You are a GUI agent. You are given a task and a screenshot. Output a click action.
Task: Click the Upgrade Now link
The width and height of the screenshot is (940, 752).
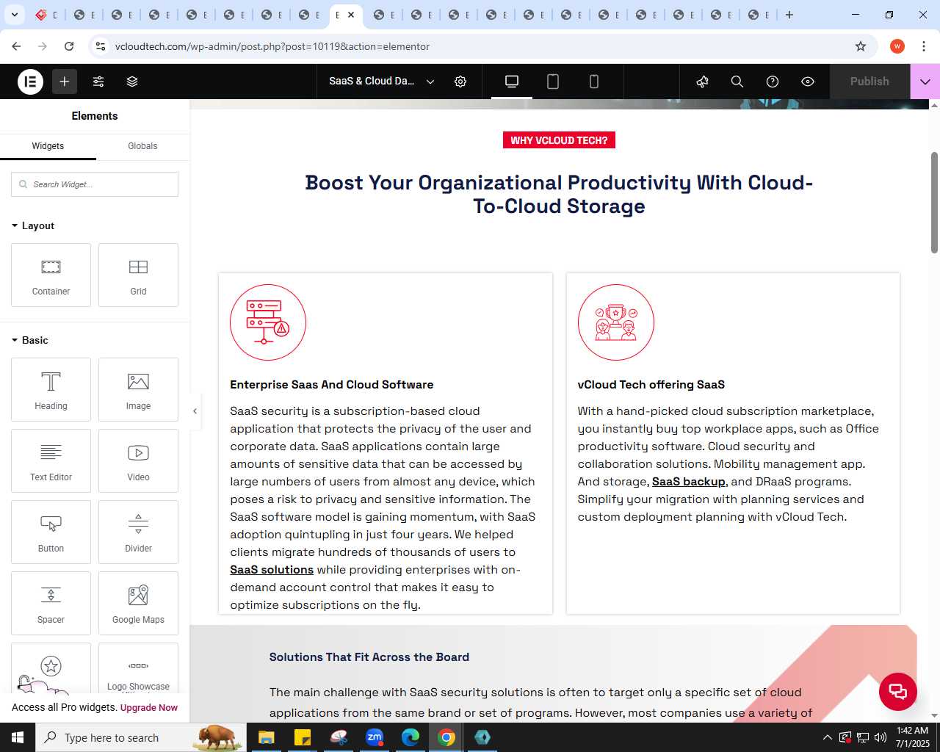(149, 708)
